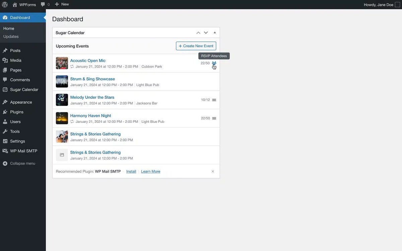
Task: Open the WordPress logo menu
Action: (x=5, y=4)
